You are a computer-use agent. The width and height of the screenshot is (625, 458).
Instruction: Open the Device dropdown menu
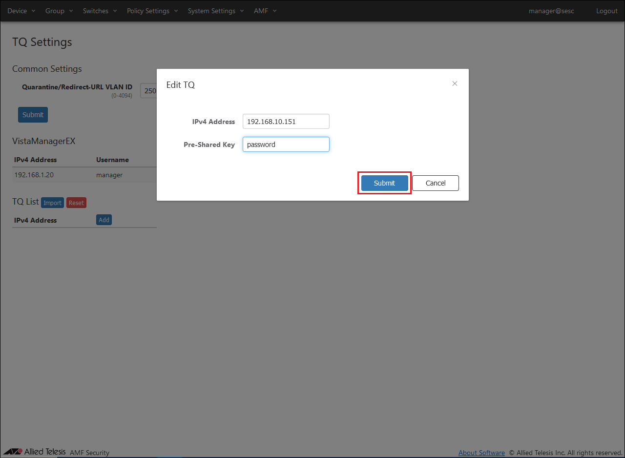21,11
